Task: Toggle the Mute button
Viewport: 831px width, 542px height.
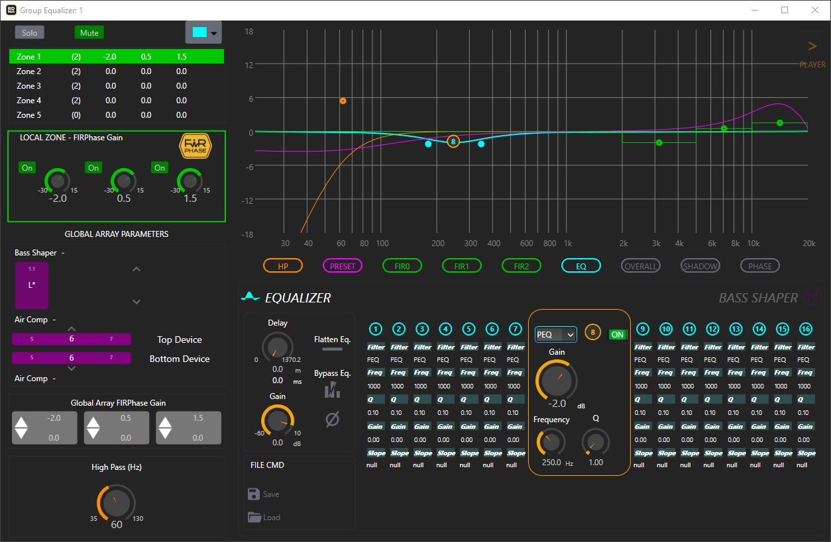Action: (89, 32)
